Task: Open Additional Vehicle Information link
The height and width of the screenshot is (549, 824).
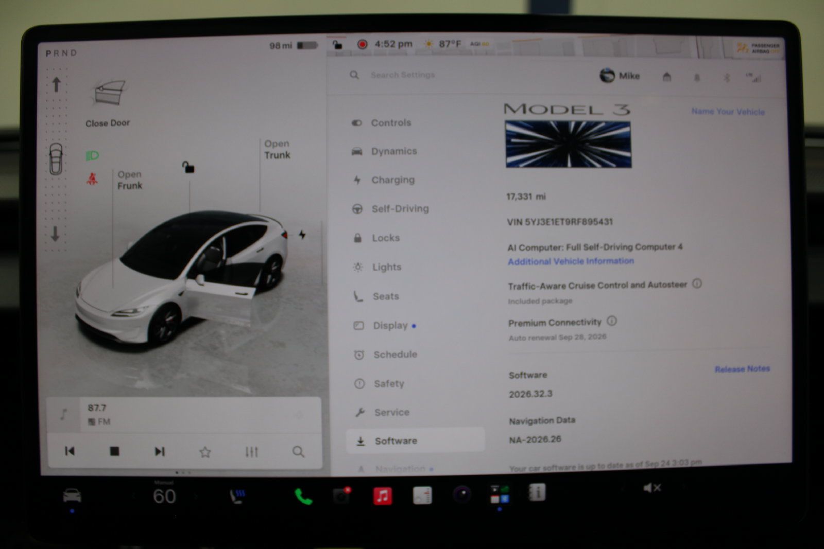Action: click(x=571, y=261)
